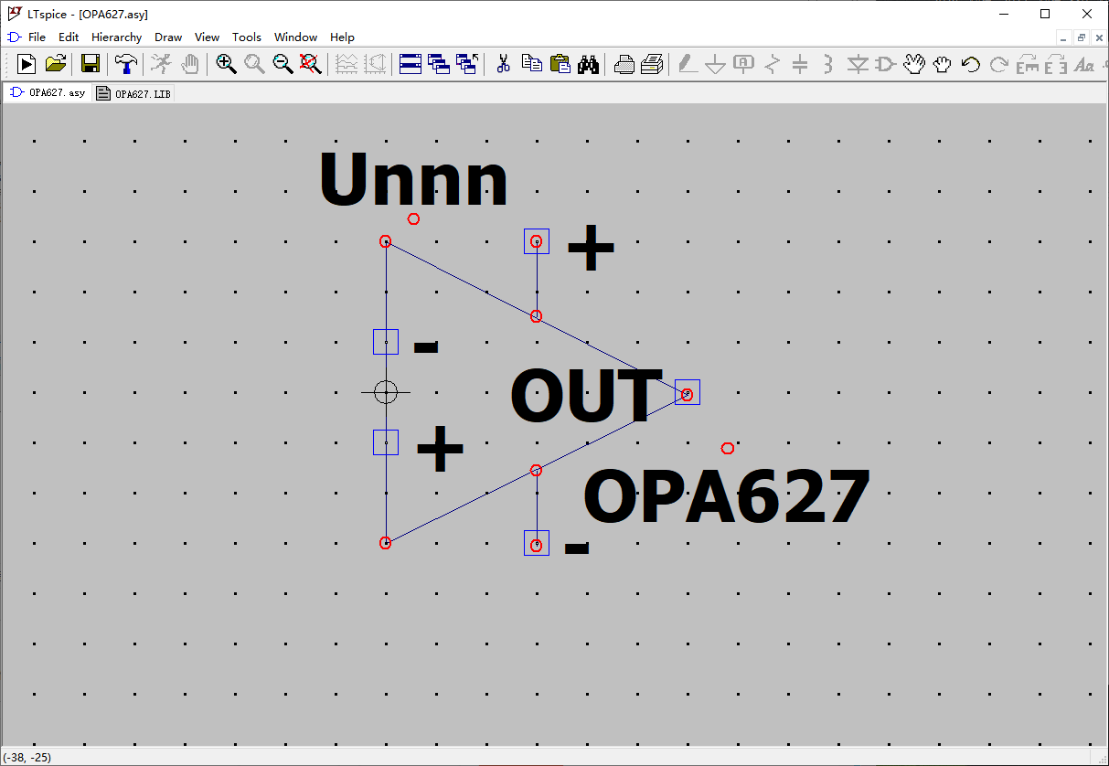Cascade windows using the toolbar icon
The image size is (1109, 766).
[x=439, y=64]
